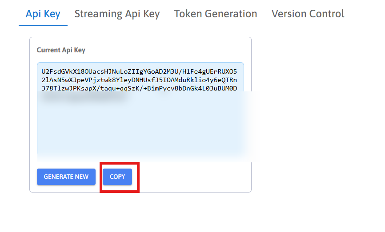Click the Current Api Key label
This screenshot has height=232, width=385.
[x=61, y=50]
